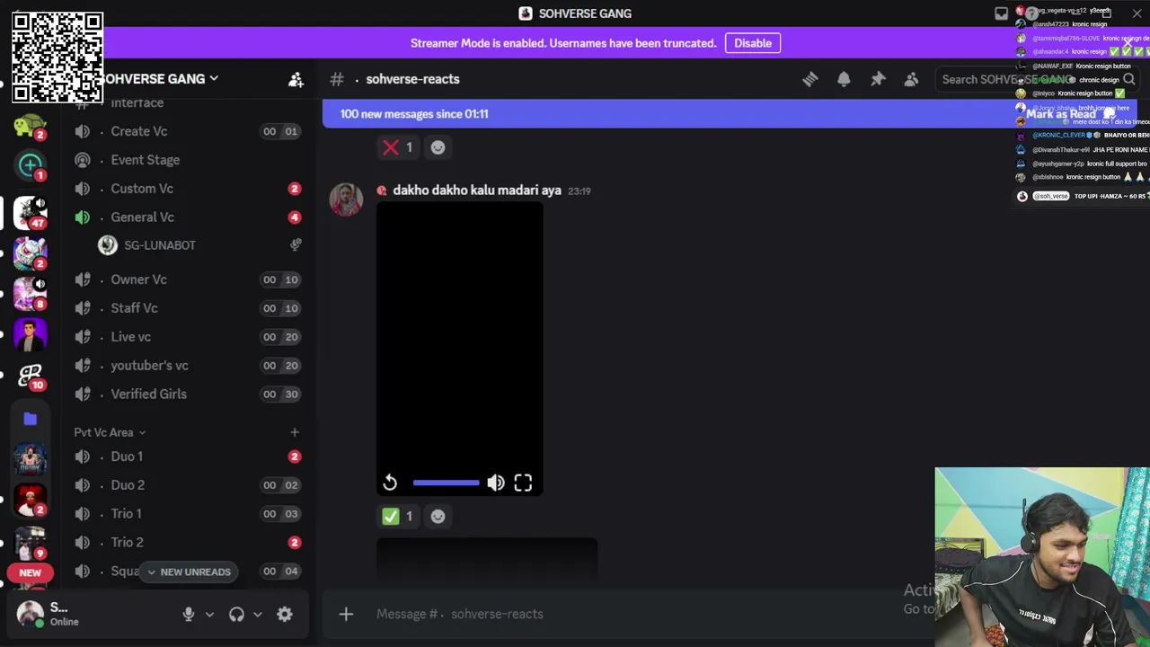Open the blue server folder icon
The width and height of the screenshot is (1150, 647).
coord(30,419)
